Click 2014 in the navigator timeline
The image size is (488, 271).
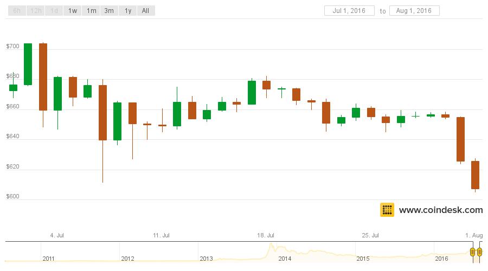coord(285,259)
